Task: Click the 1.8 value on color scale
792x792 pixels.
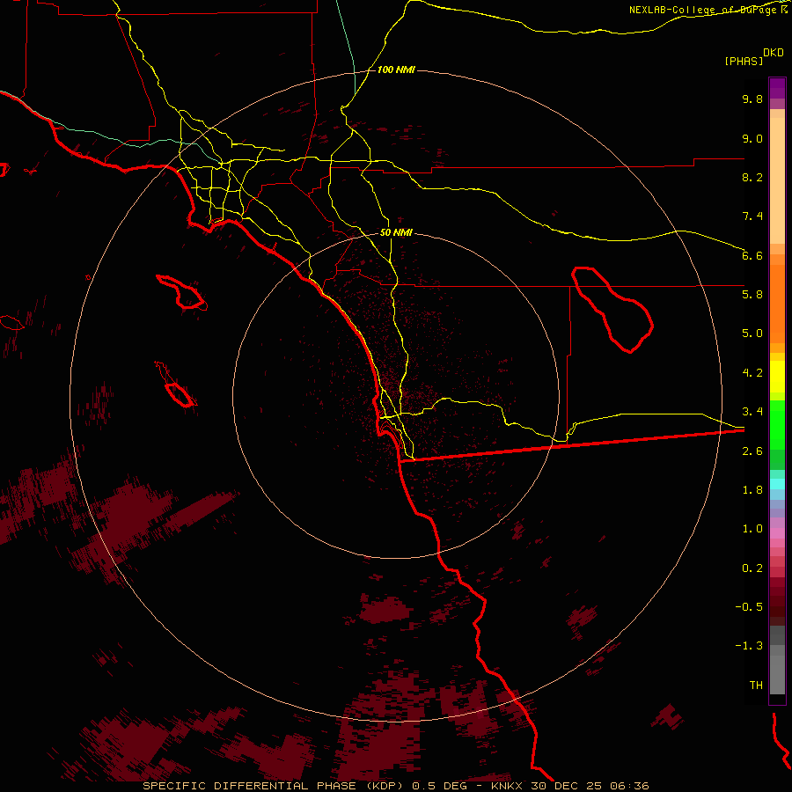Action: (752, 490)
